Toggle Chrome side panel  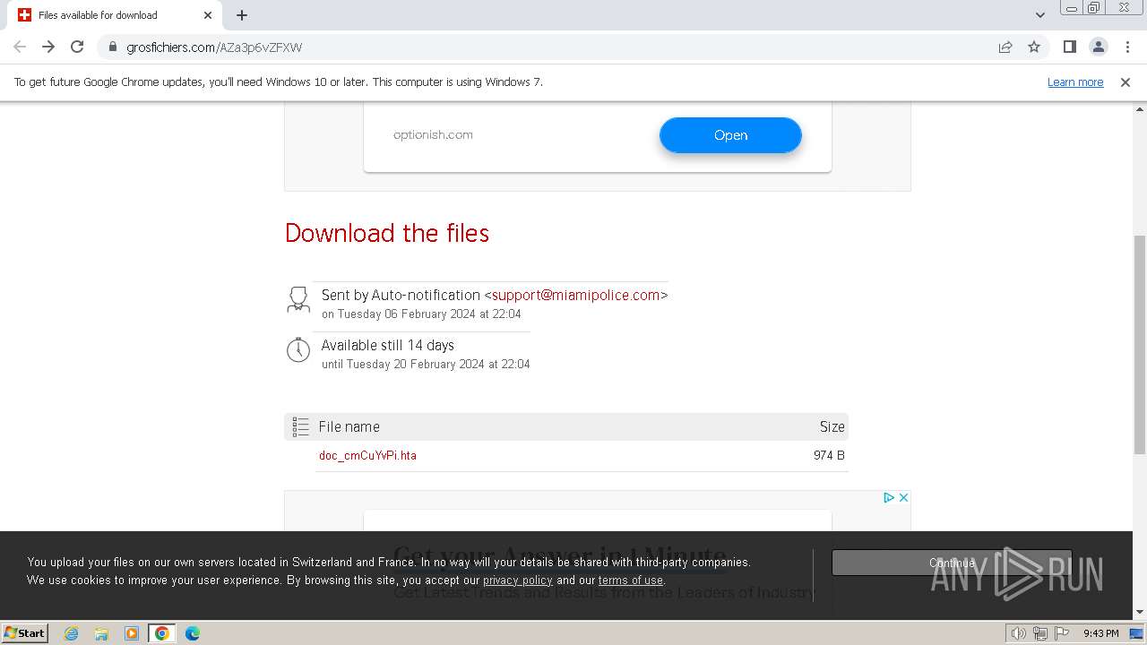[x=1069, y=47]
